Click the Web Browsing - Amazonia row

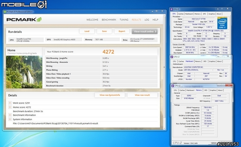[101, 62]
